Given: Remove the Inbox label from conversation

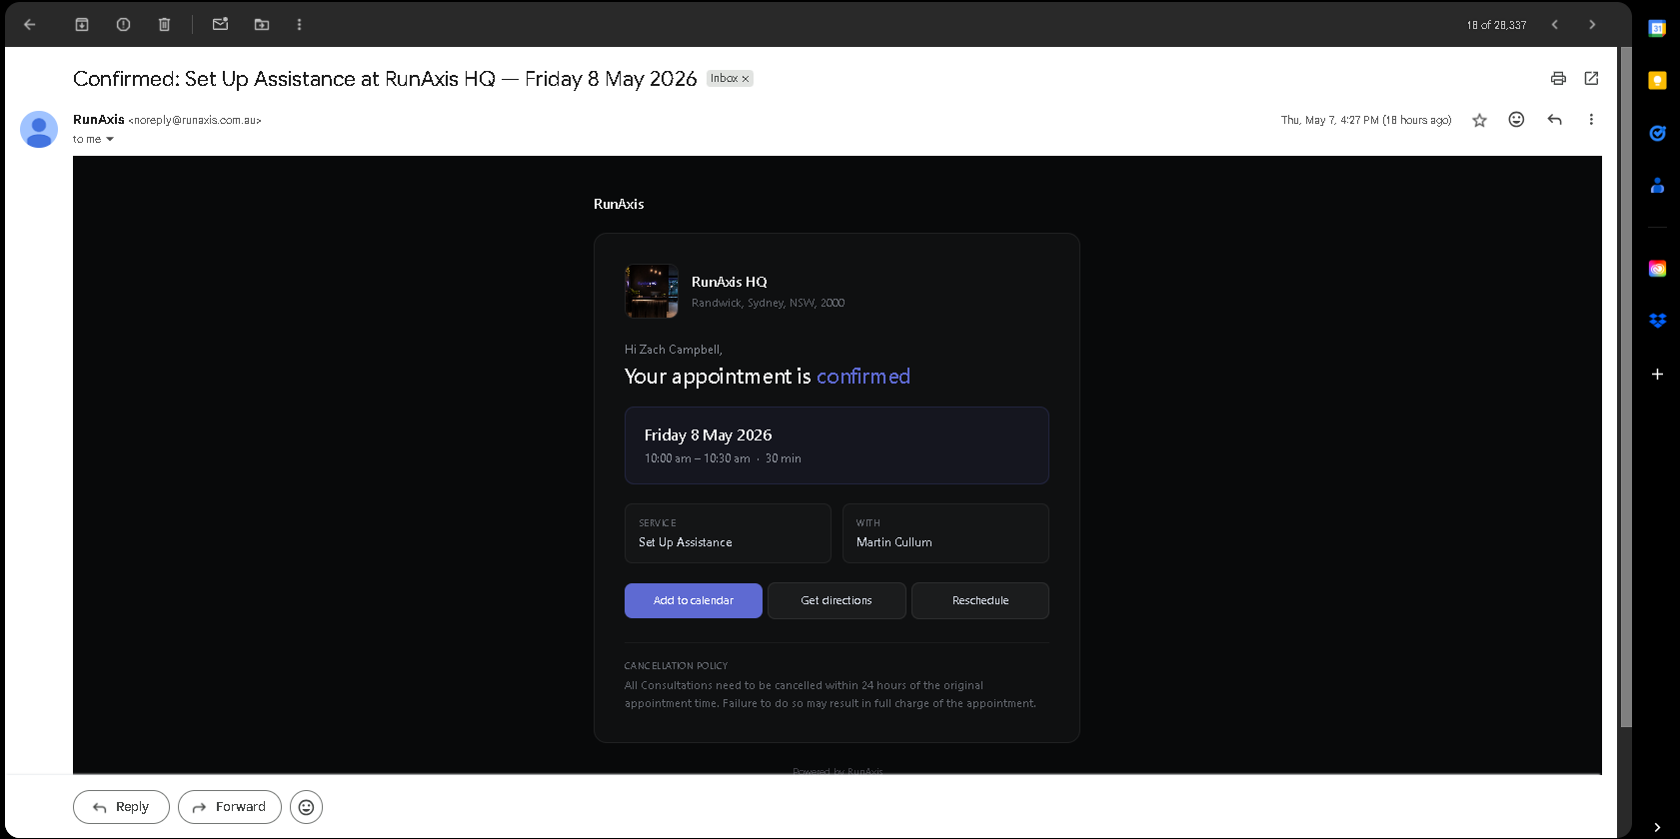Looking at the screenshot, I should [745, 79].
